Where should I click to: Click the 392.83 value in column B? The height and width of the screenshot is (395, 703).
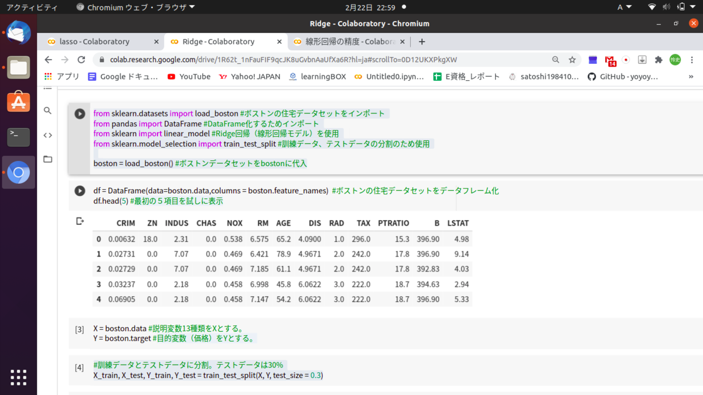tap(428, 269)
